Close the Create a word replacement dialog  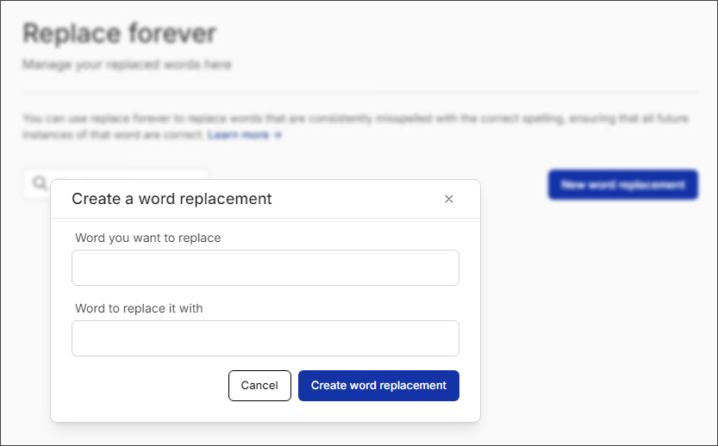[x=449, y=199]
